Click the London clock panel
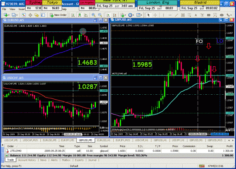This screenshot has width=236, height=169. click(x=157, y=5)
